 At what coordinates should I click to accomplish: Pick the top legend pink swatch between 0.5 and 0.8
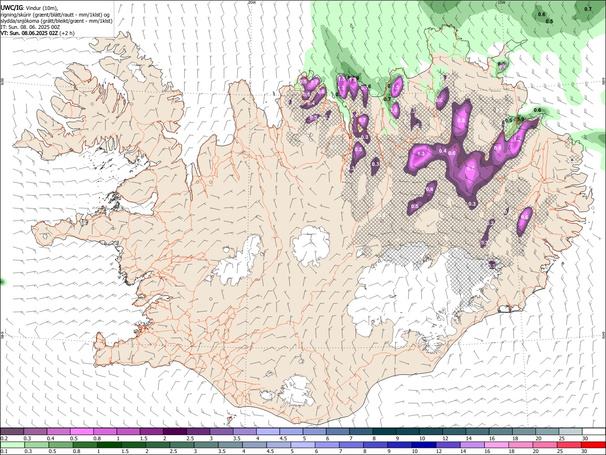[x=82, y=431]
